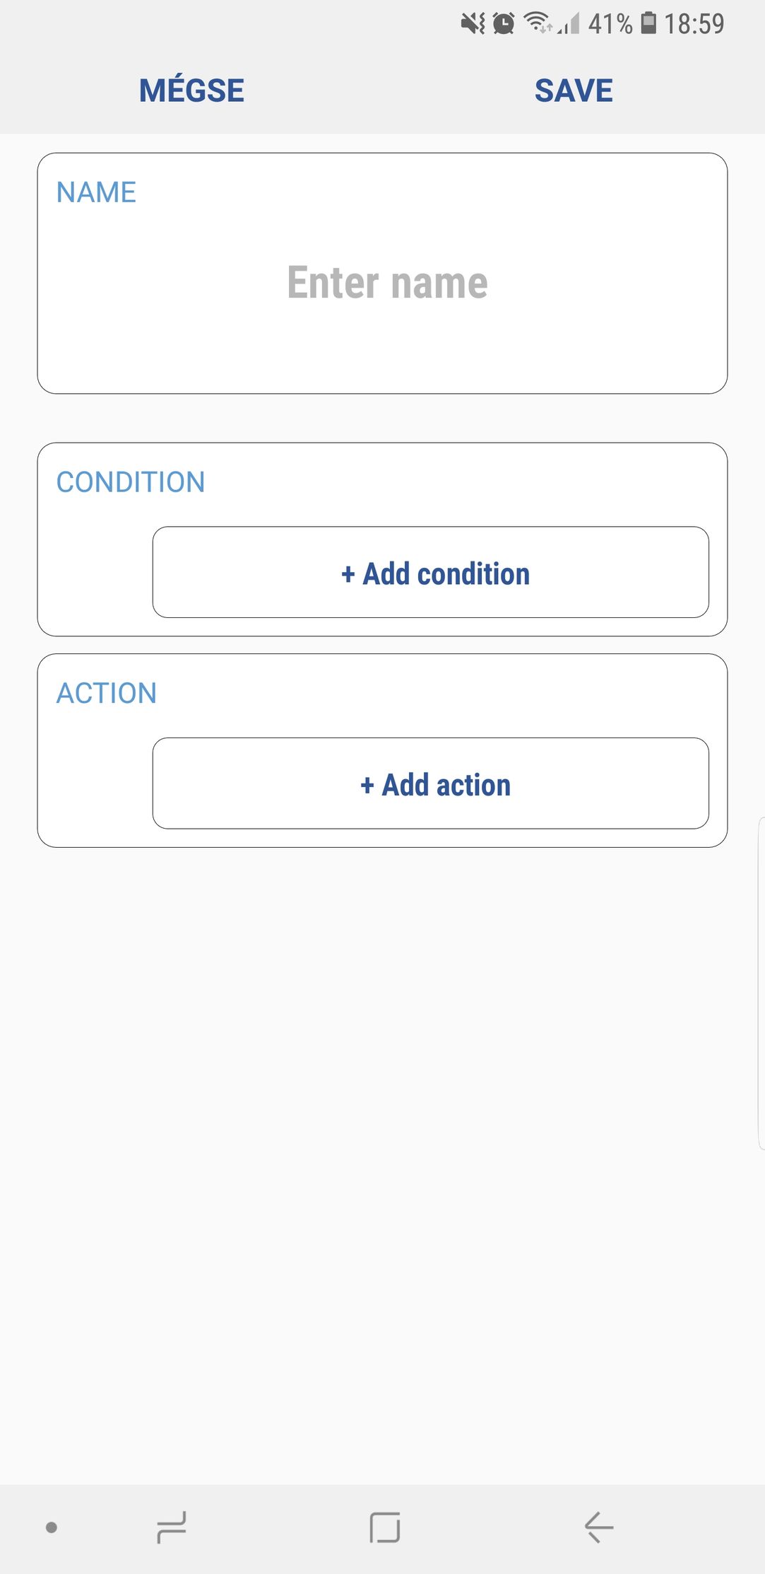Go back using the back arrow
Screen dimensions: 765x1574
click(598, 1527)
